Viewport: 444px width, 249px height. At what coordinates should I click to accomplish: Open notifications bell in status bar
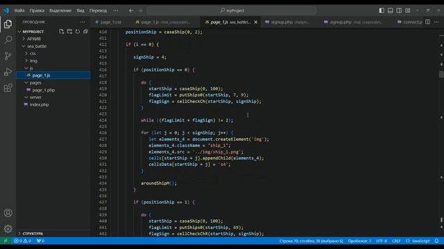436,241
